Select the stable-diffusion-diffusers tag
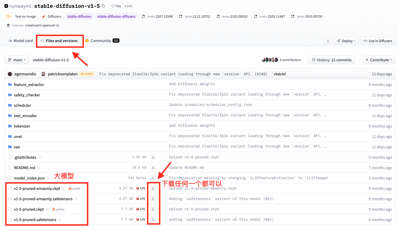 116,16
